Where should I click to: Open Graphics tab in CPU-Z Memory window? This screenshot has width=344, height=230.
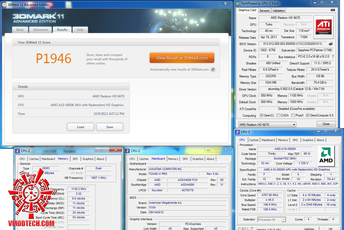coord(88,159)
